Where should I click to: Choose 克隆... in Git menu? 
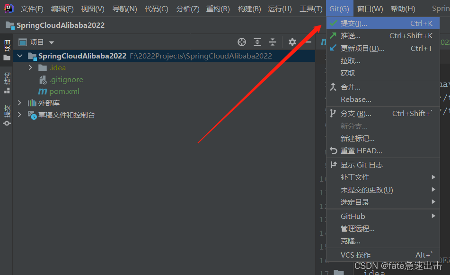pyautogui.click(x=383, y=241)
